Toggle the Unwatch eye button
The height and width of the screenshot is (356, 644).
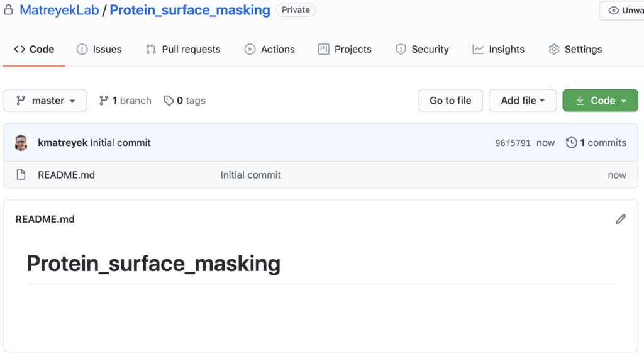(623, 11)
